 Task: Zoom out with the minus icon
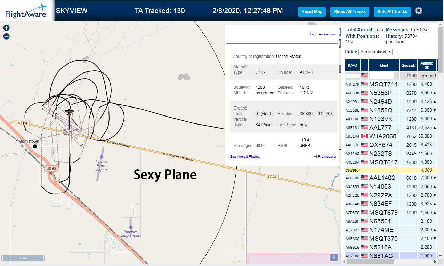6,36
